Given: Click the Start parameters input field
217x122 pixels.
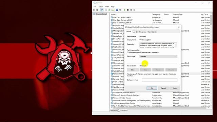Looking at the screenshot, I should point(160,80).
